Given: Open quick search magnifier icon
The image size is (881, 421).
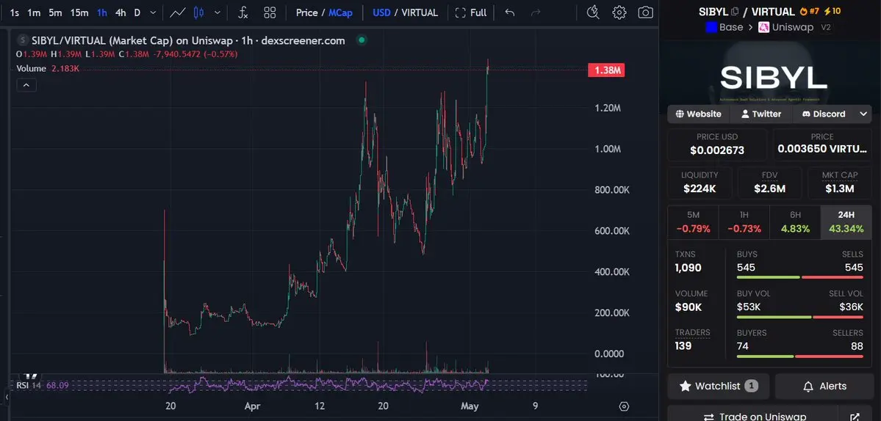Looking at the screenshot, I should pyautogui.click(x=593, y=12).
